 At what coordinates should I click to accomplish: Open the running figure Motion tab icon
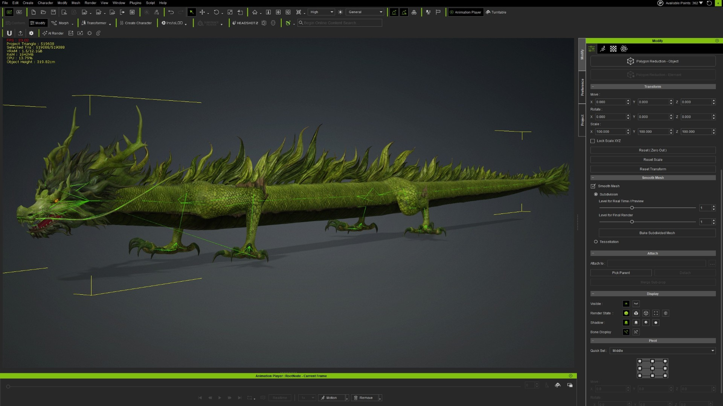click(602, 49)
